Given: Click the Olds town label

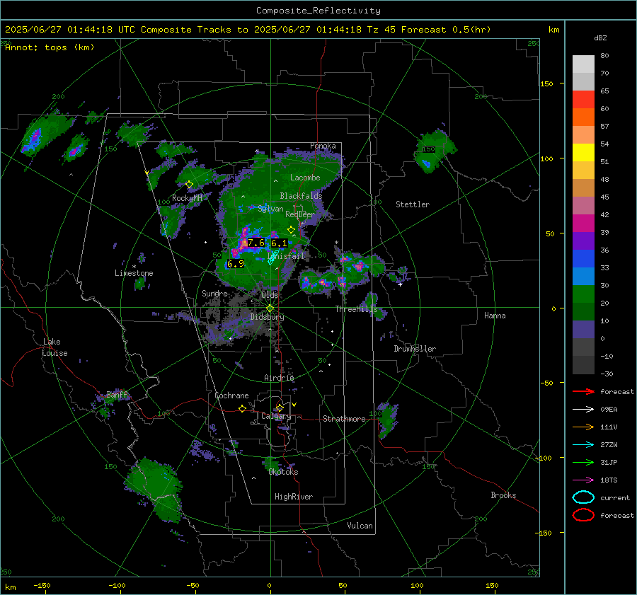Looking at the screenshot, I should coord(270,295).
